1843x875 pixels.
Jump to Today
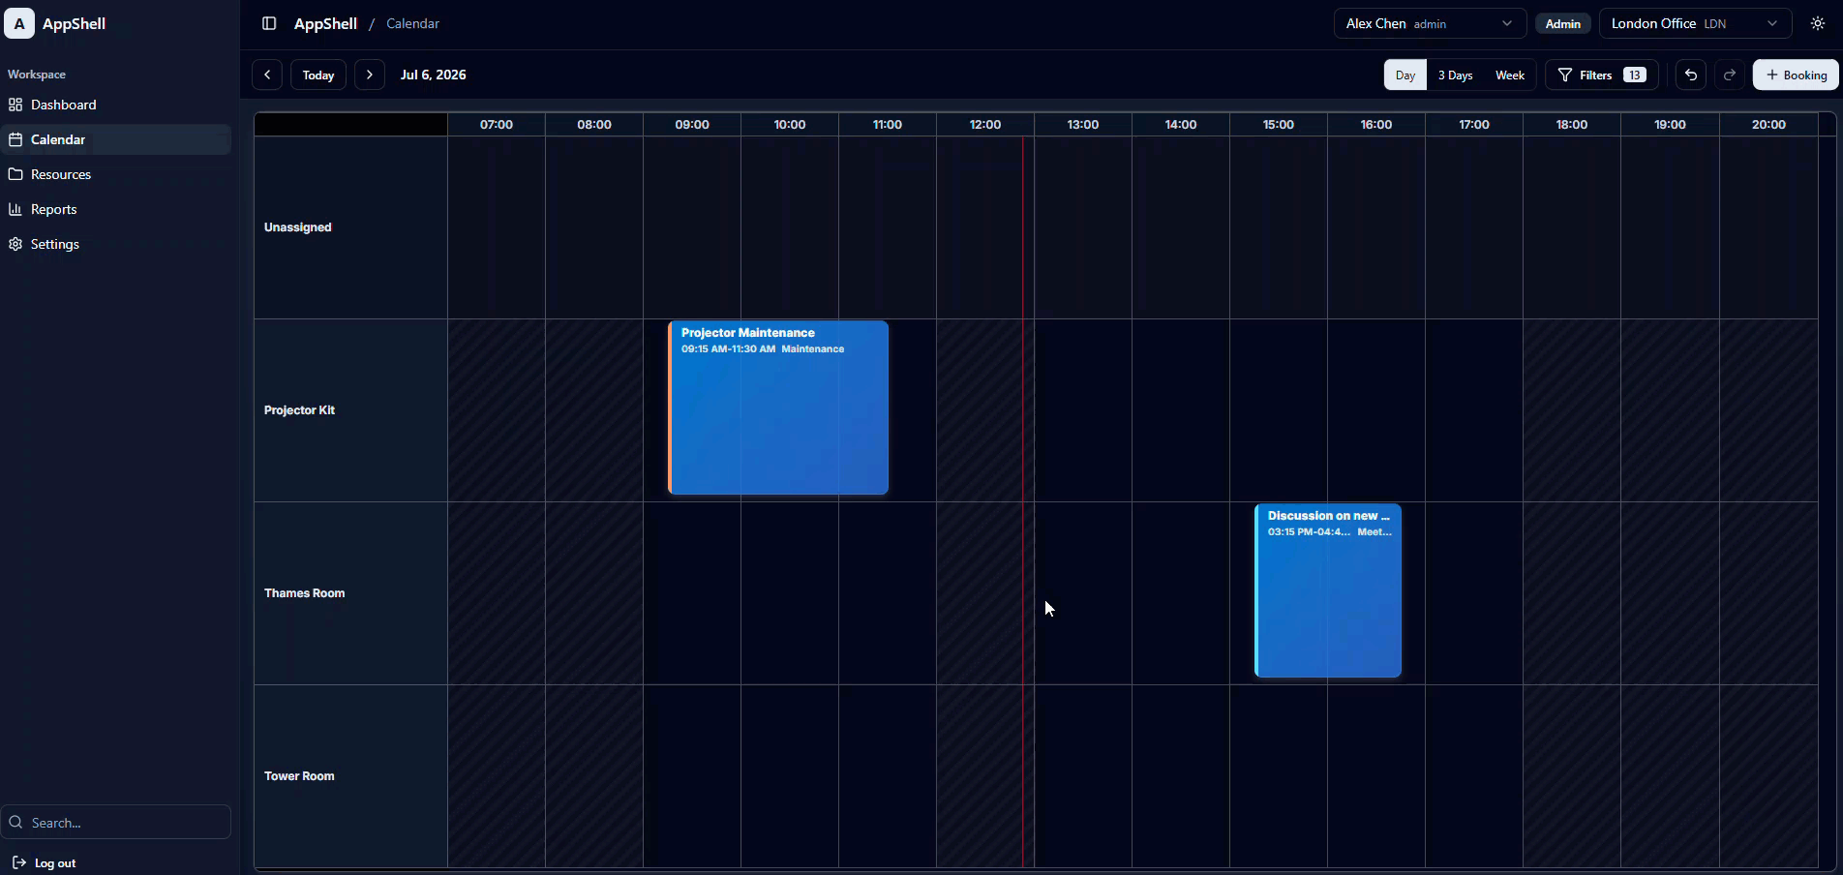coord(318,75)
